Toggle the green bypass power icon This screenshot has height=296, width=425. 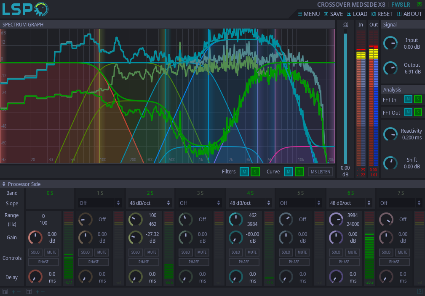click(x=419, y=5)
